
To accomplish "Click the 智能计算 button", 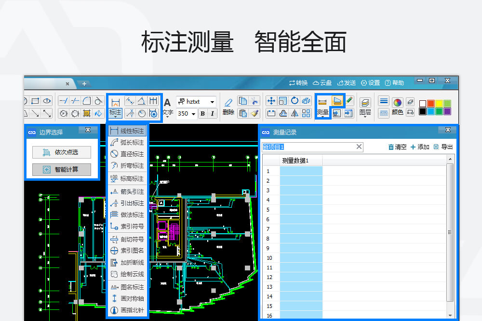I will [62, 170].
